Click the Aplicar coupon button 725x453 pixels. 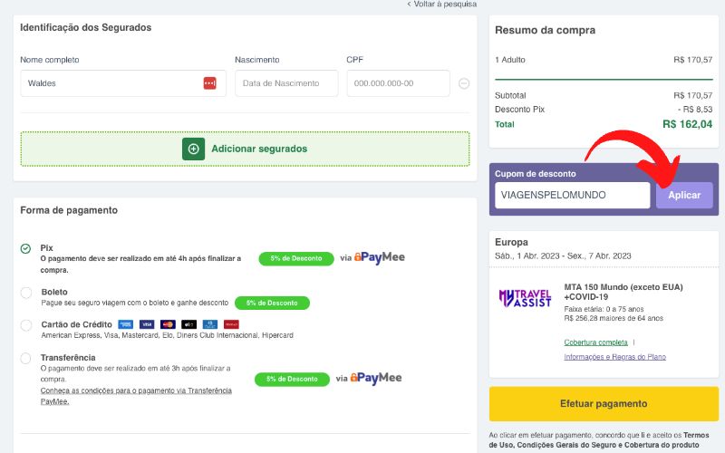[x=684, y=195]
